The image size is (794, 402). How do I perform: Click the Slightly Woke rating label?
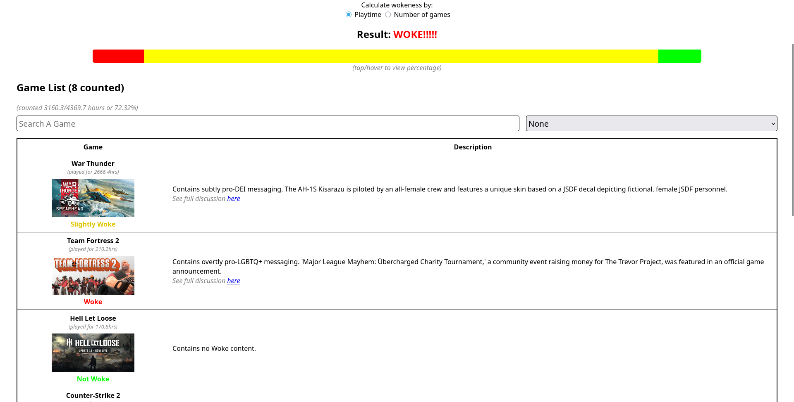pos(93,224)
